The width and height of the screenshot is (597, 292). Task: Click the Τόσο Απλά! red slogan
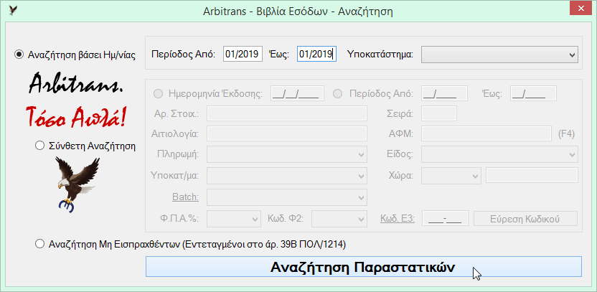click(x=76, y=117)
